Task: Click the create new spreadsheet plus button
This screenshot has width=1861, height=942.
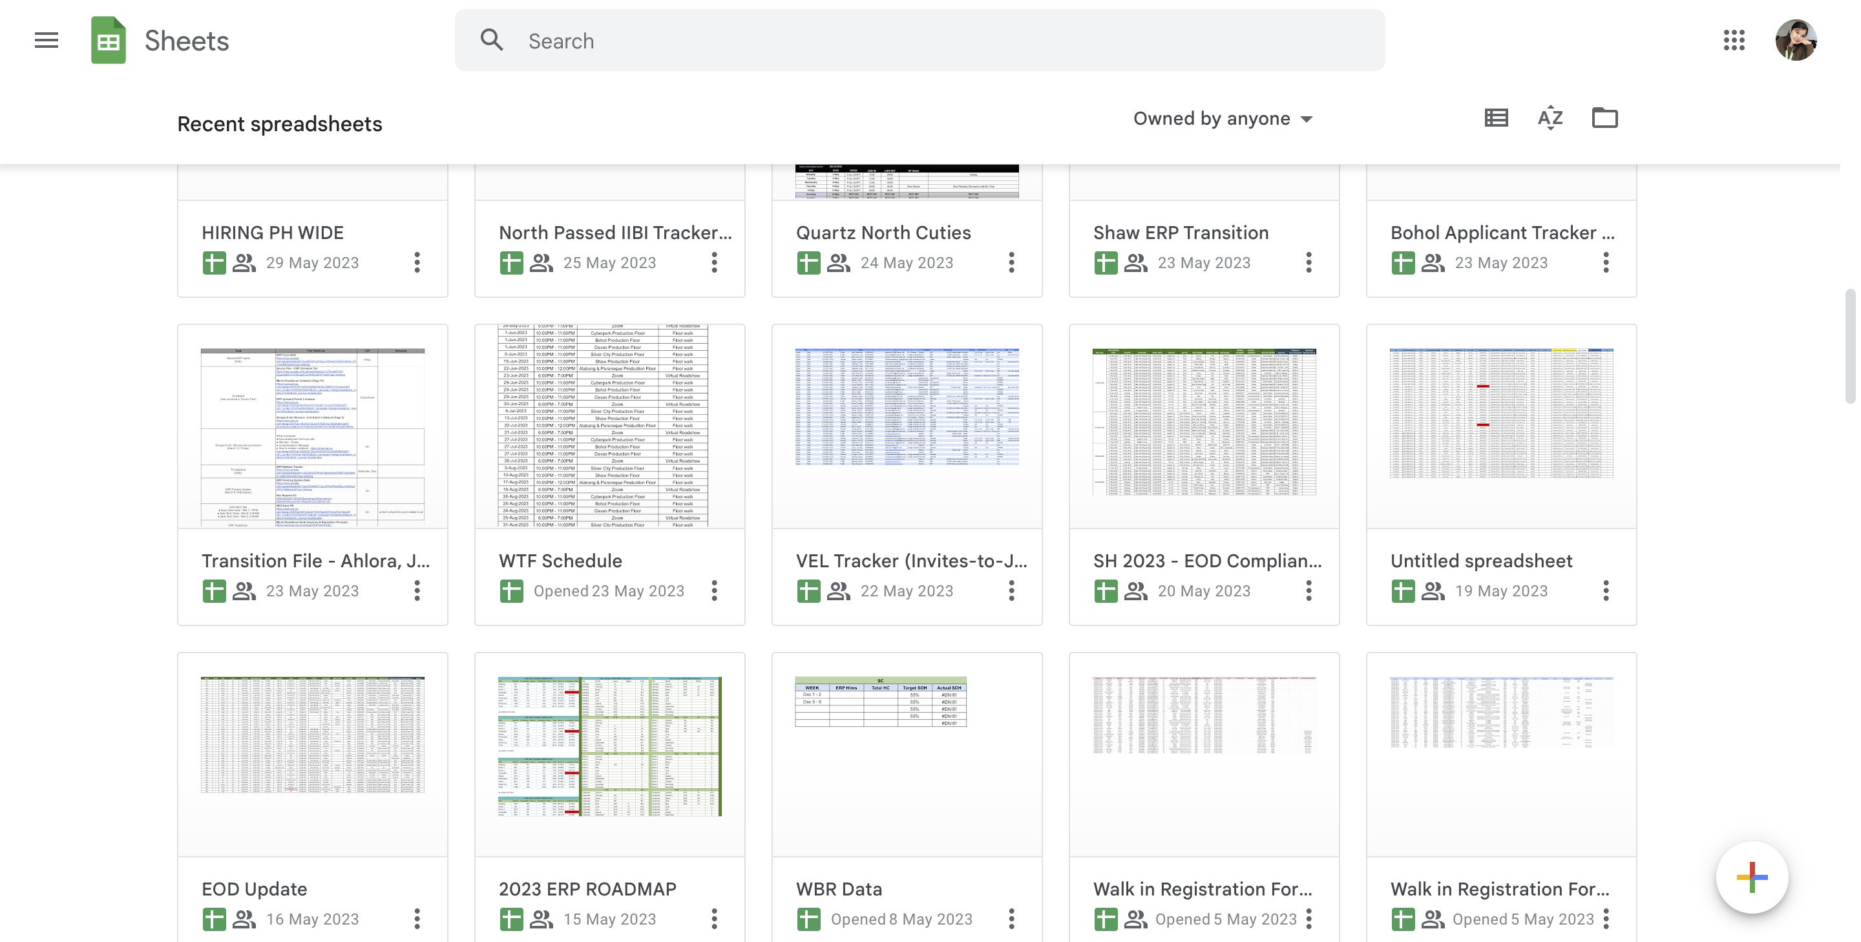Action: 1752,877
